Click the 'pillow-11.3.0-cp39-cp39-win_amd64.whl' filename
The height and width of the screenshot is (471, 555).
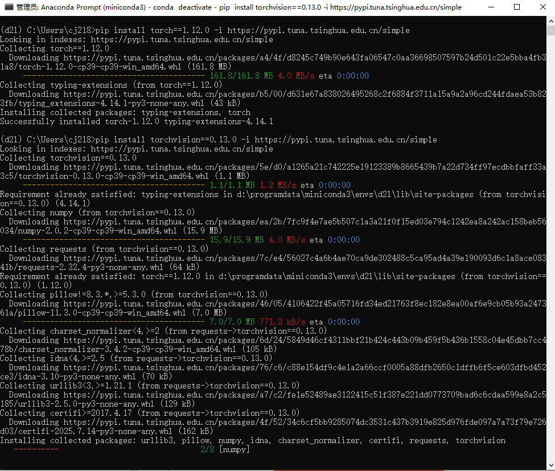[102, 313]
